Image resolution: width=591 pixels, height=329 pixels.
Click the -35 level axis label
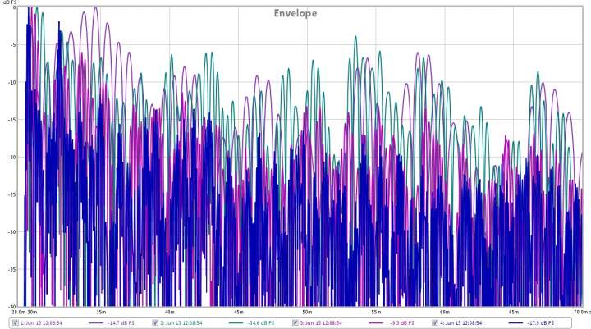pyautogui.click(x=12, y=269)
